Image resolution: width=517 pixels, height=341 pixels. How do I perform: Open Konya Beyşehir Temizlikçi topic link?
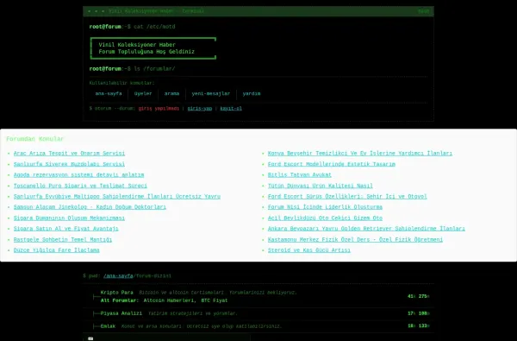[360, 154]
